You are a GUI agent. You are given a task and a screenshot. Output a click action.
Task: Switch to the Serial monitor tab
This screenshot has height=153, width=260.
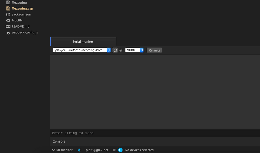click(x=83, y=42)
